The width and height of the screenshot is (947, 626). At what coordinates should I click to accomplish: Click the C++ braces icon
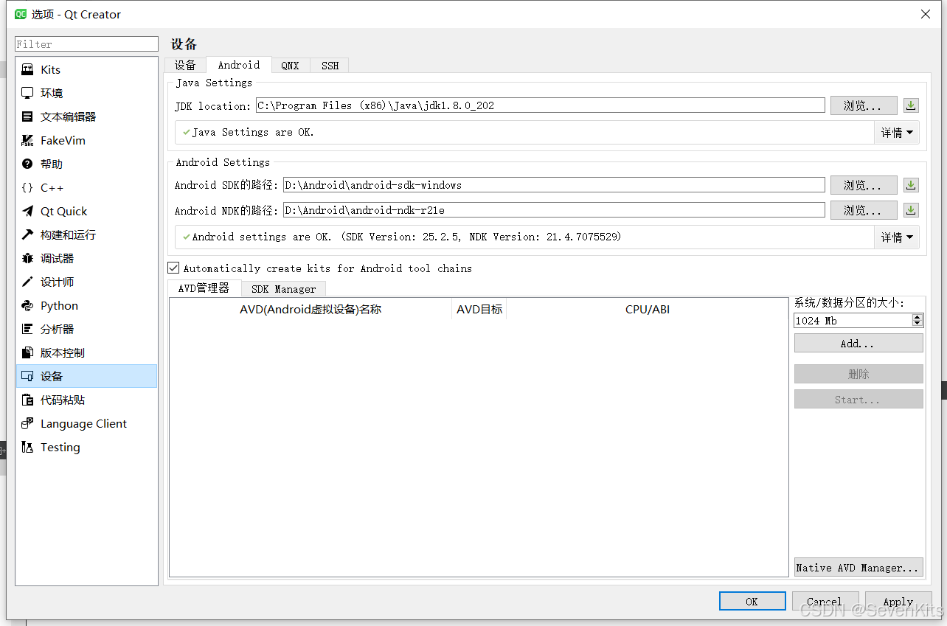click(27, 187)
